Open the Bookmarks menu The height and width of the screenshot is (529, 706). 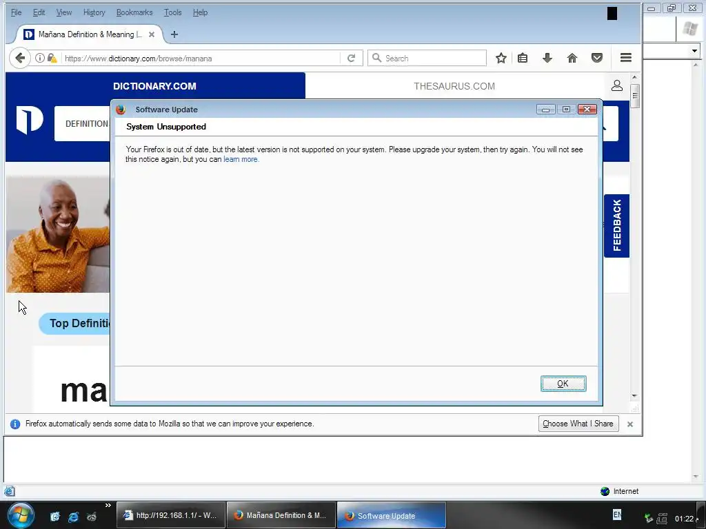tap(134, 12)
